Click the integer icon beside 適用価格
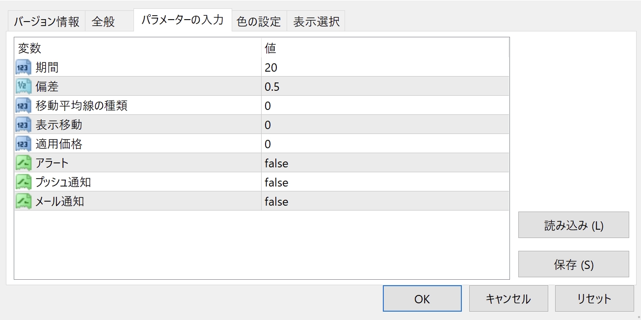This screenshot has width=641, height=320. click(23, 144)
